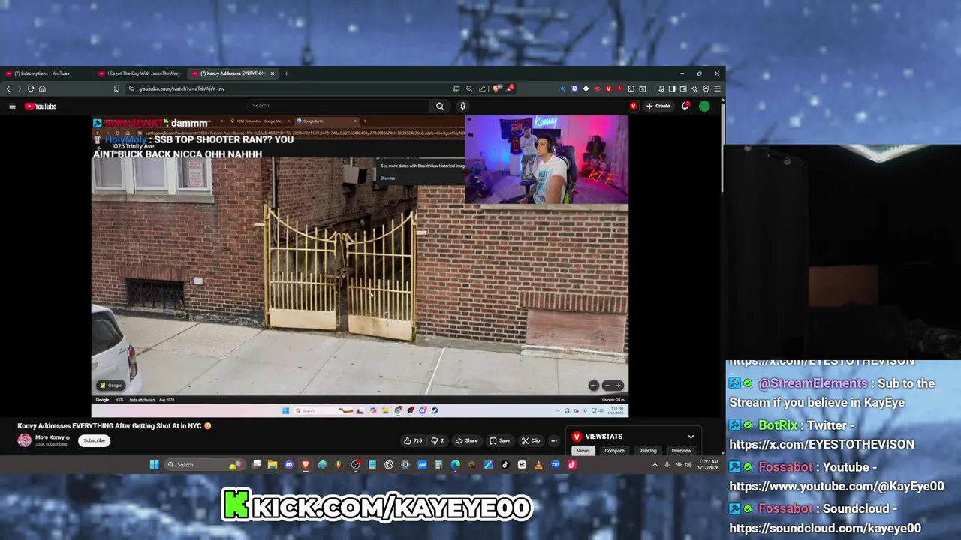The height and width of the screenshot is (540, 961).
Task: Open File Explorer from the taskbar
Action: pos(272,465)
